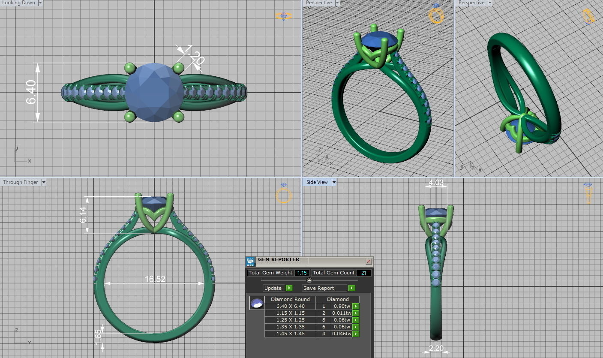Click the 1.65 shank thickness dimension
The image size is (603, 358).
click(x=99, y=337)
